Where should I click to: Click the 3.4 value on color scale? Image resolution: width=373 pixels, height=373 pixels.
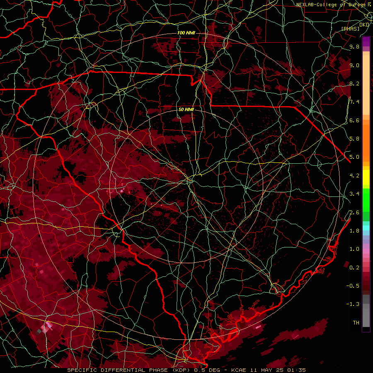tap(354, 194)
